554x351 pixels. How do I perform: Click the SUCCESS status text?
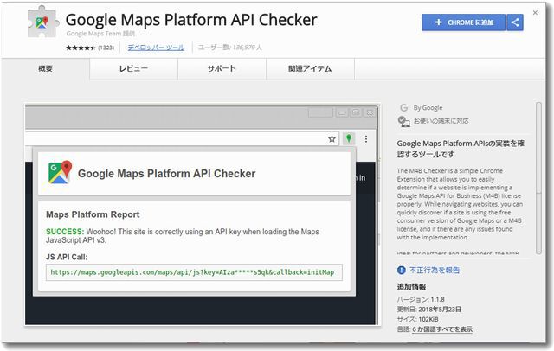(x=64, y=232)
